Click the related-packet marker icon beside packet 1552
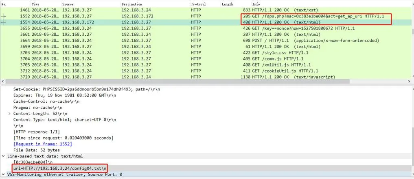414x179 pixels. (x=4, y=16)
